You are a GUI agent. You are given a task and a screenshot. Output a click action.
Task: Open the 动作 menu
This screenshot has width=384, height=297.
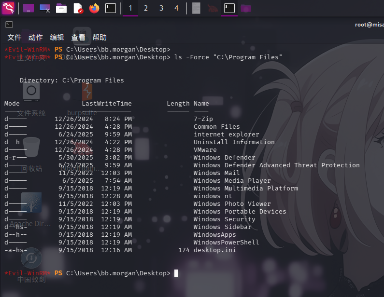coord(36,38)
